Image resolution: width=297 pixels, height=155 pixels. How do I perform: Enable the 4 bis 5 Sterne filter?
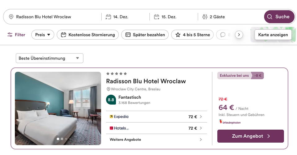click(x=192, y=35)
